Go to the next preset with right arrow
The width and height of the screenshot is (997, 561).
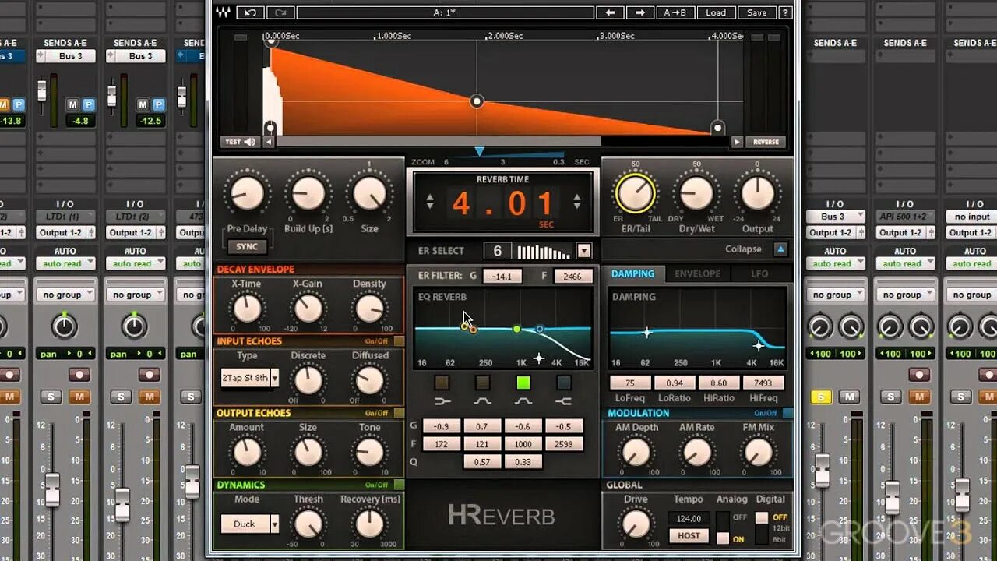[x=640, y=12]
